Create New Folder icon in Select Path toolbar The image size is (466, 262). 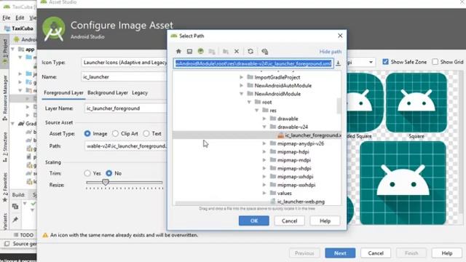point(226,52)
